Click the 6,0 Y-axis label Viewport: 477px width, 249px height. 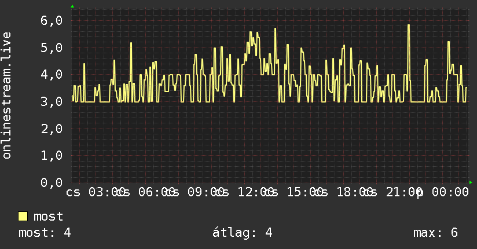(52, 21)
